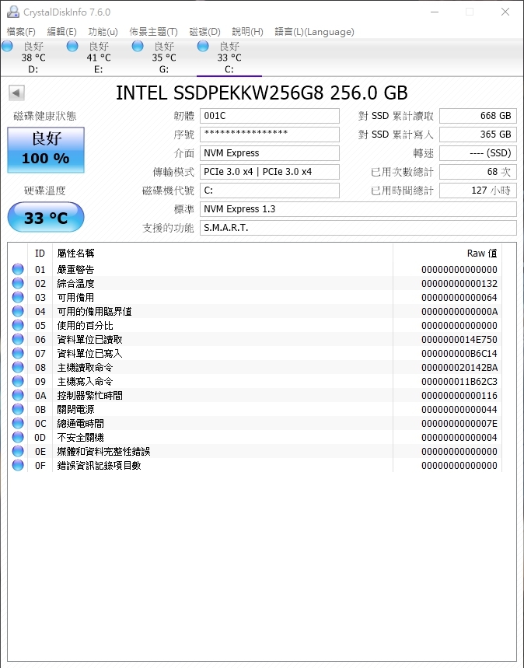Open the 語言(L)(Language) menu
The height and width of the screenshot is (668, 524).
point(314,32)
